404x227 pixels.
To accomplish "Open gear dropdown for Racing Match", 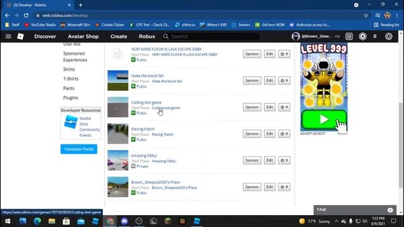I will click(284, 134).
